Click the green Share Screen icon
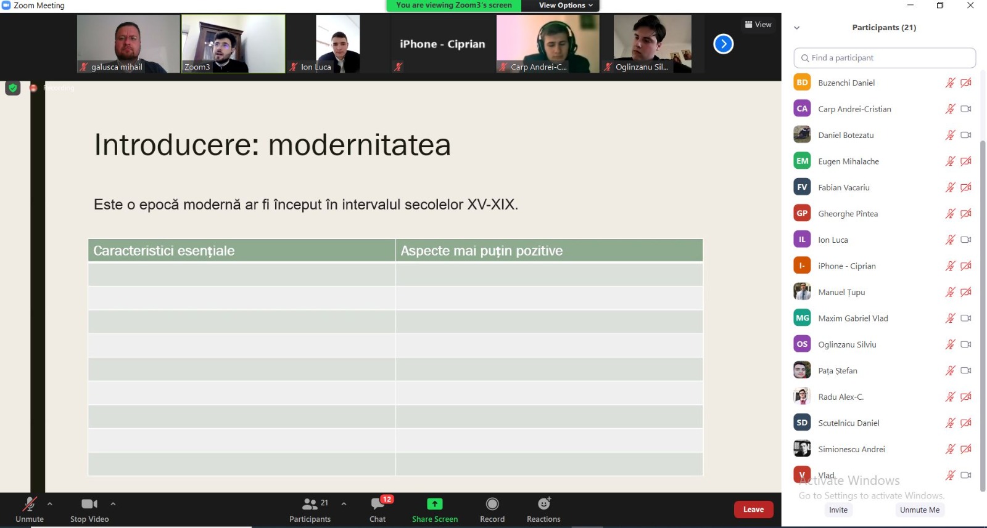This screenshot has height=528, width=987. tap(435, 504)
